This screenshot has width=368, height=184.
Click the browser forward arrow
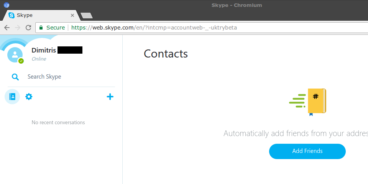(x=18, y=28)
